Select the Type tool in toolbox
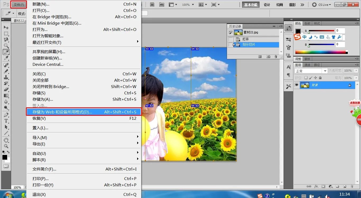 (6, 121)
